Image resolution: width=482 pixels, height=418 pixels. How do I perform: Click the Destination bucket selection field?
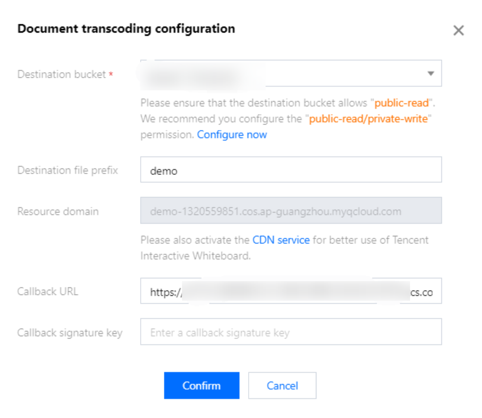280,73
